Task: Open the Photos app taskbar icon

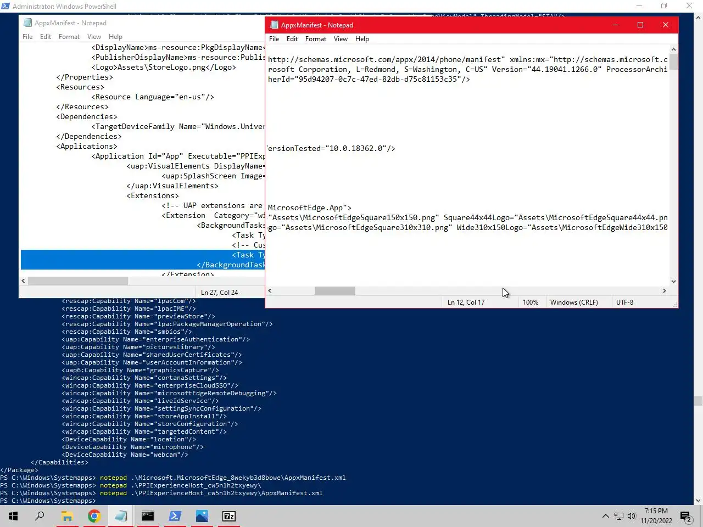Action: point(202,516)
